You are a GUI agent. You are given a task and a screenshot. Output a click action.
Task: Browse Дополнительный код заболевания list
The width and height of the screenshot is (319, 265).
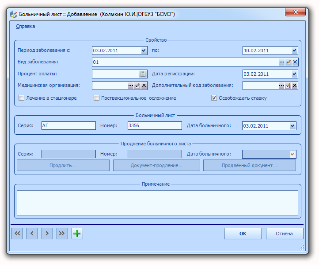click(281, 86)
